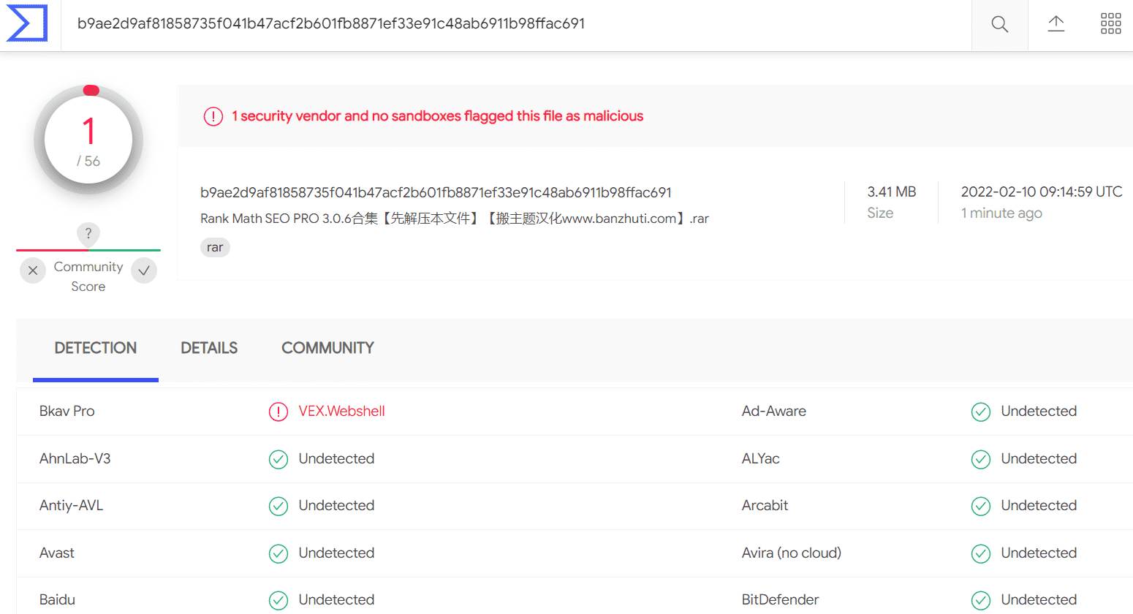The image size is (1133, 614).
Task: Click the '1 minute ago' text
Action: 1001,213
